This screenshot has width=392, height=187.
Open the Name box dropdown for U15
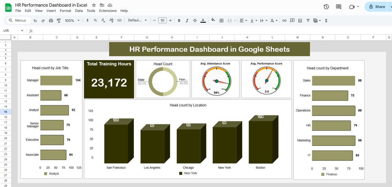tap(22, 31)
